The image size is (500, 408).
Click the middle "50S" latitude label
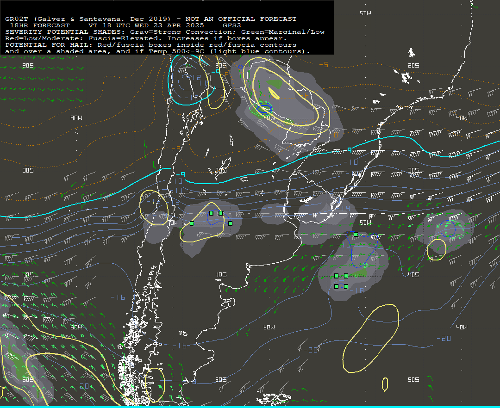(x=221, y=379)
